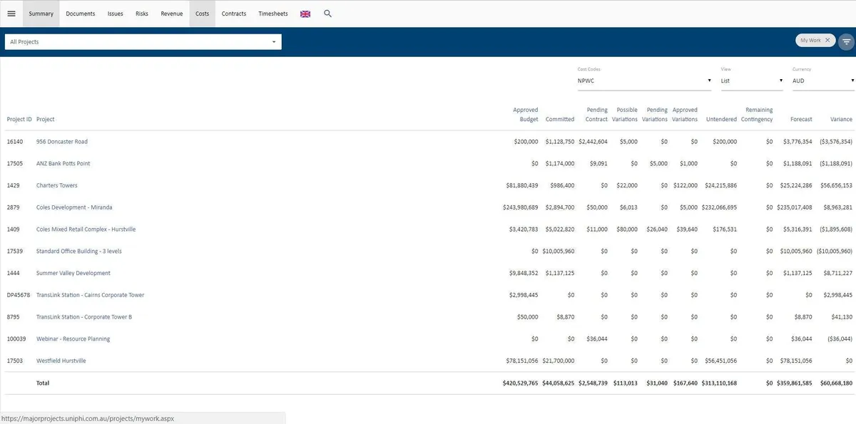This screenshot has height=424, width=856.
Task: Click the Possible Variations column header
Action: coord(626,115)
